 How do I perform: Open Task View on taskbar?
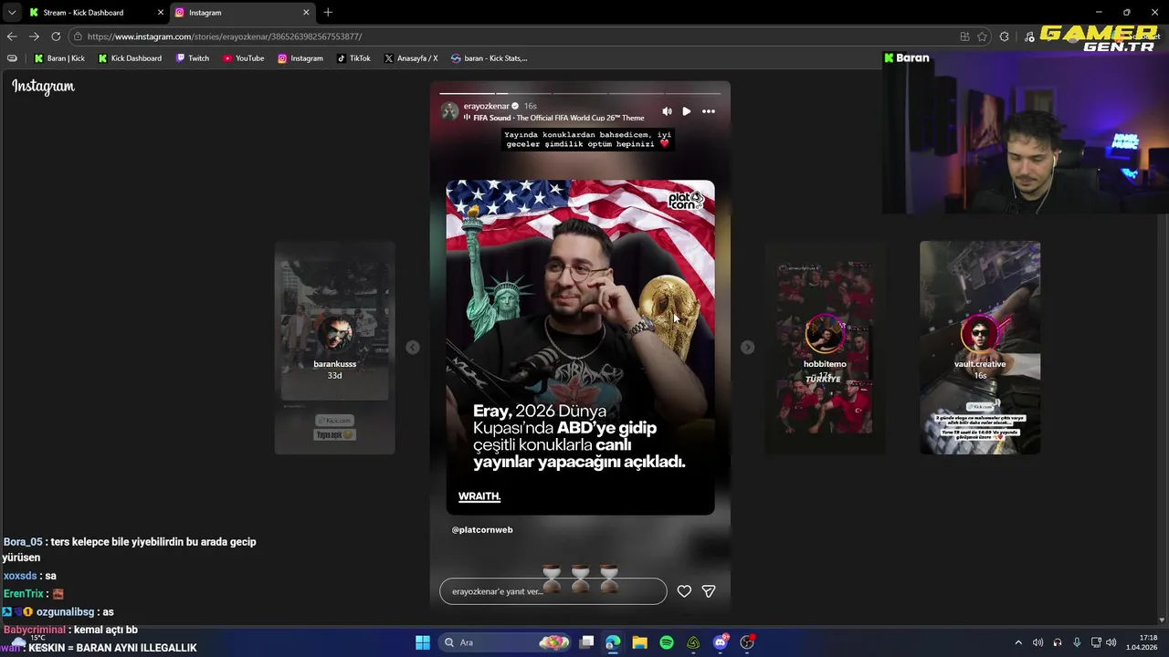click(587, 642)
